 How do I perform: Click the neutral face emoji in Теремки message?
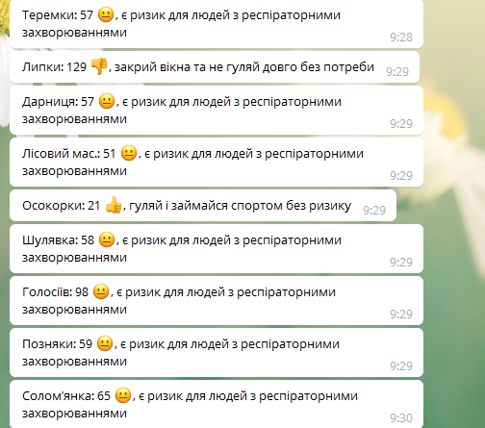tap(106, 15)
